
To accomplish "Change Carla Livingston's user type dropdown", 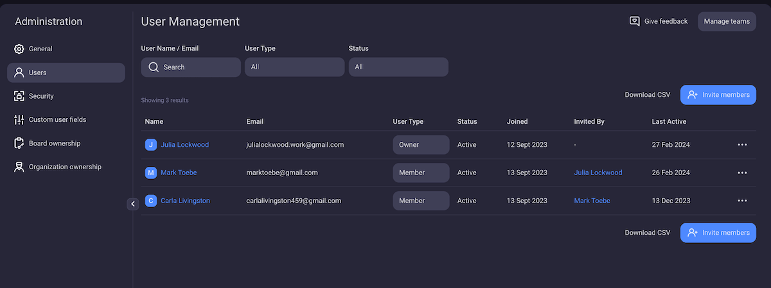I will click(x=421, y=201).
